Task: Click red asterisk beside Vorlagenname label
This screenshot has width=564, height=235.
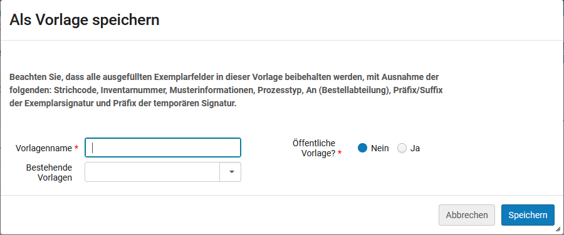Action: pyautogui.click(x=76, y=148)
